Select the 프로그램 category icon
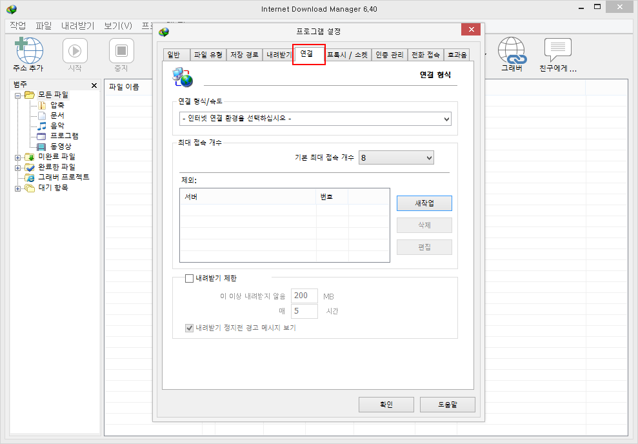The image size is (638, 444). [41, 136]
